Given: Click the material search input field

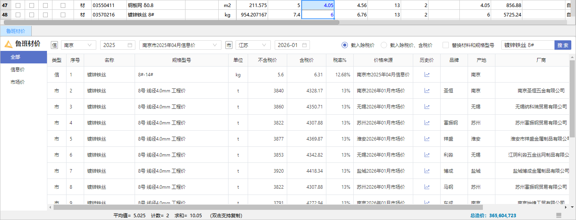Looking at the screenshot, I should tap(527, 45).
